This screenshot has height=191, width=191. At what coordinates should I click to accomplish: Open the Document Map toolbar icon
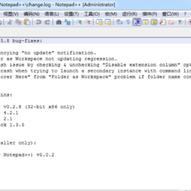coord(154,22)
